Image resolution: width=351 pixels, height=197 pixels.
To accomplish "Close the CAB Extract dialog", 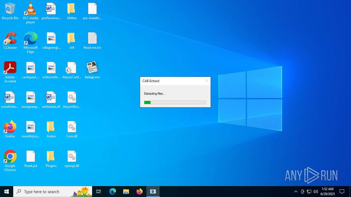I will point(206,81).
